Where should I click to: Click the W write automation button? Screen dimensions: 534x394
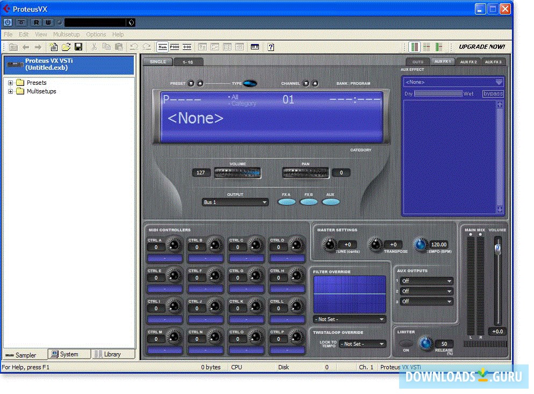(x=48, y=23)
